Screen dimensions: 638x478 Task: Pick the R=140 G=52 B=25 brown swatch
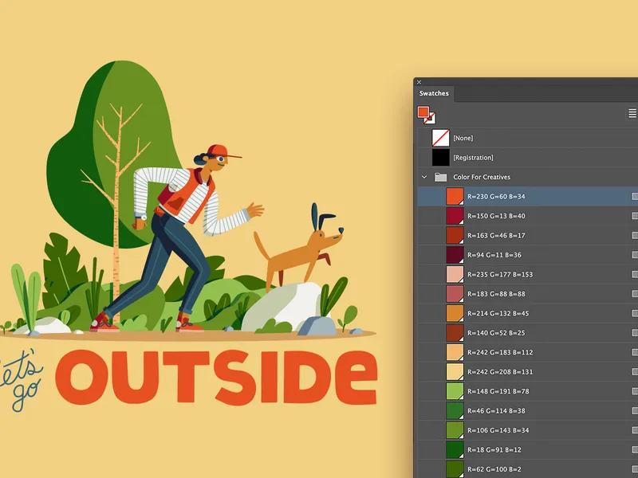[455, 333]
